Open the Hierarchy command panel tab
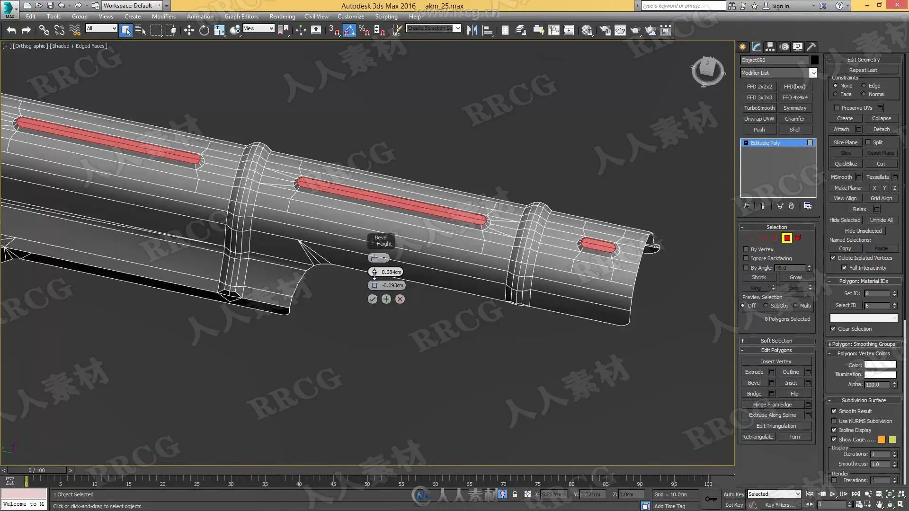The width and height of the screenshot is (909, 511). tap(770, 47)
